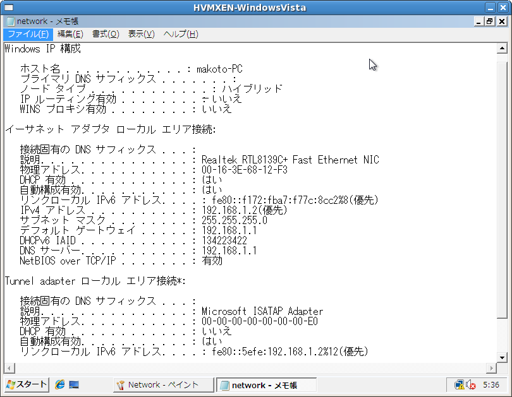This screenshot has height=397, width=512.
Task: Open the 編集(E) menu
Action: coord(70,34)
